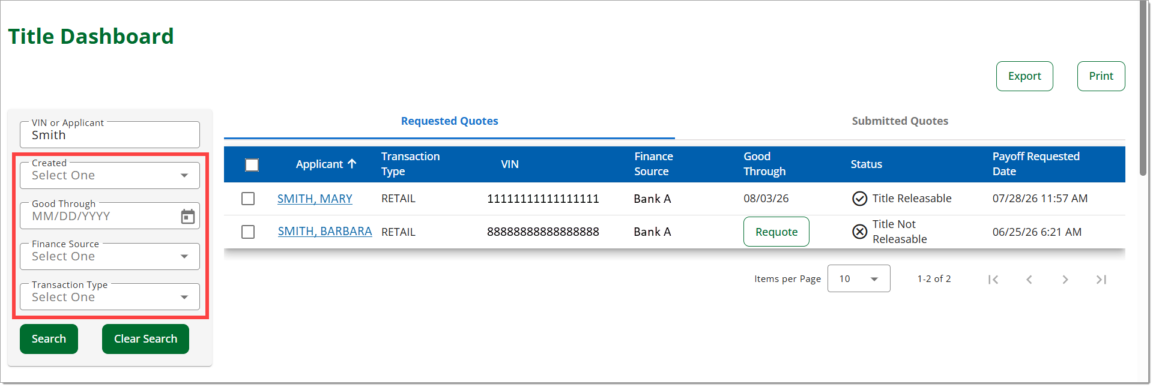
Task: Go to the first page
Action: tap(993, 280)
